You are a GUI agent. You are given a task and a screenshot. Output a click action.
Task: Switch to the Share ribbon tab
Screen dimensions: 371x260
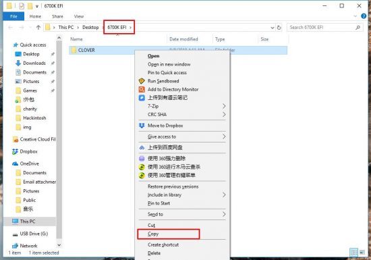57,16
